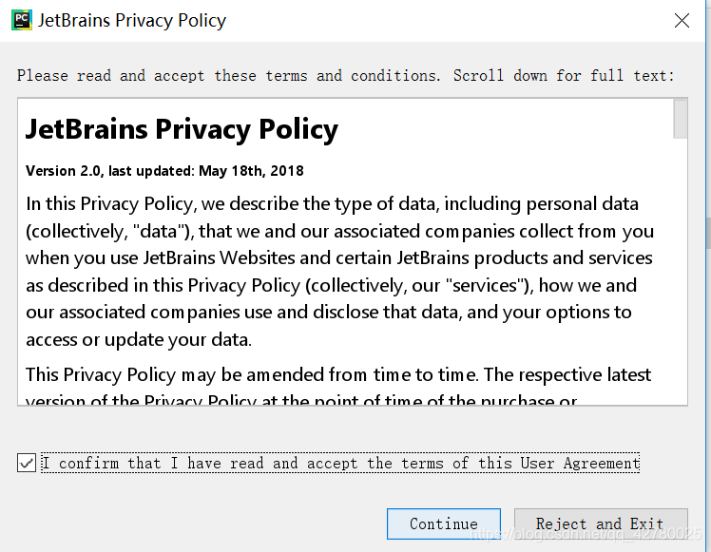The width and height of the screenshot is (711, 552).
Task: Click the line beginning 'our associated companies use'
Action: click(x=328, y=313)
